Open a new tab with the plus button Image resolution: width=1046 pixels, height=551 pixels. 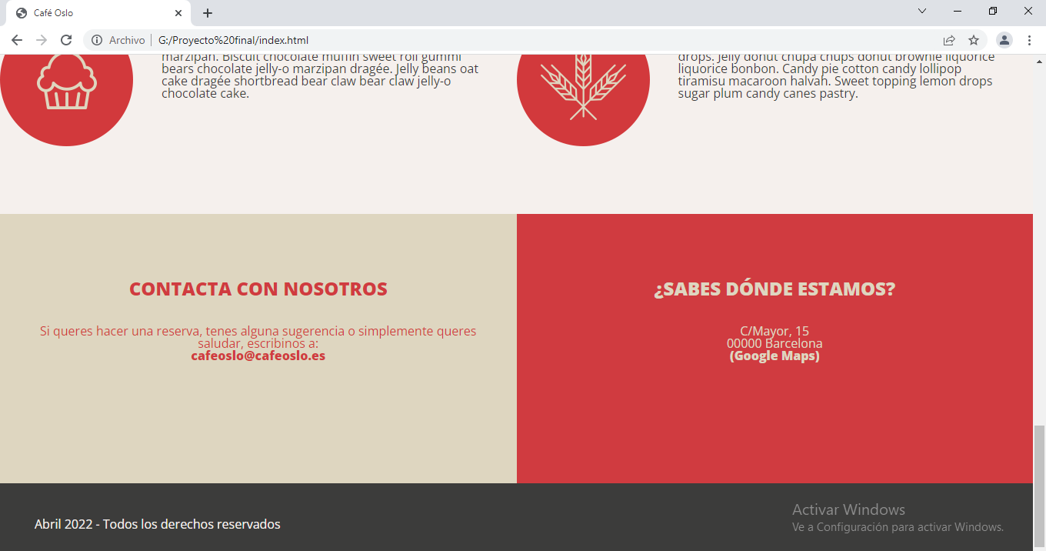208,13
